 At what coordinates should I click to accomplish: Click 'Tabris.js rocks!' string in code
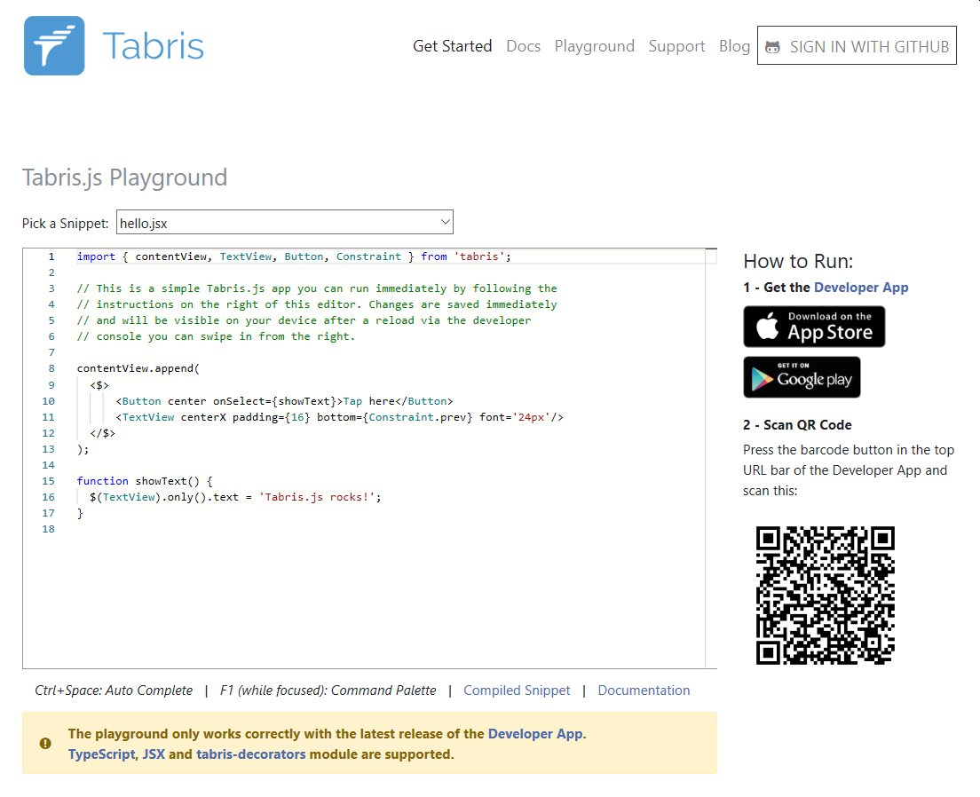point(317,498)
